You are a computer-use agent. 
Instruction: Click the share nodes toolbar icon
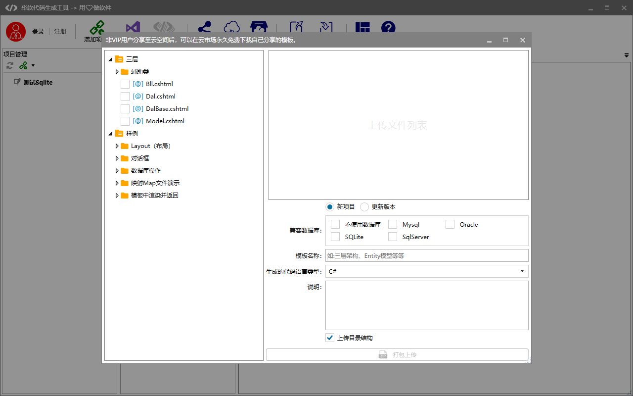(204, 28)
